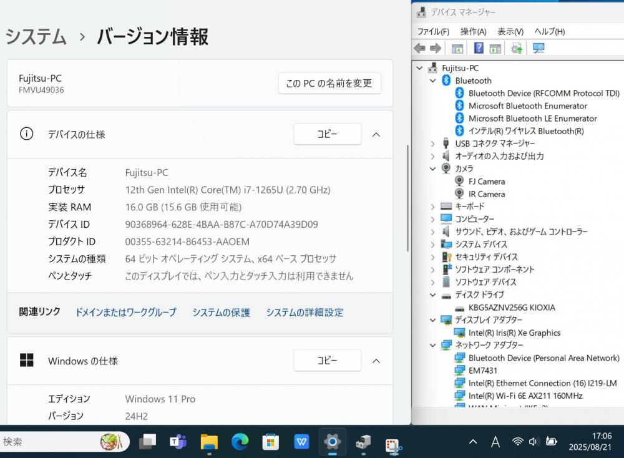Collapse the デバイスの仕様 section chevron

(x=376, y=135)
